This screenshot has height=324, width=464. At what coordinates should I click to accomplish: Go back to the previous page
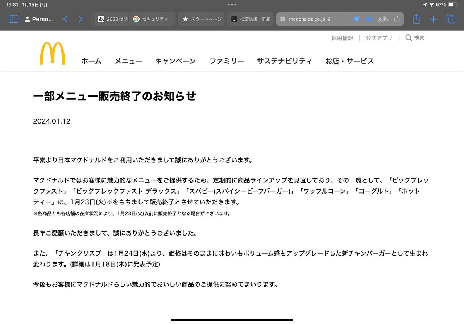click(65, 19)
